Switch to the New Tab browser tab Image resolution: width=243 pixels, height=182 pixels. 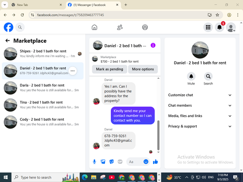coord(37,5)
